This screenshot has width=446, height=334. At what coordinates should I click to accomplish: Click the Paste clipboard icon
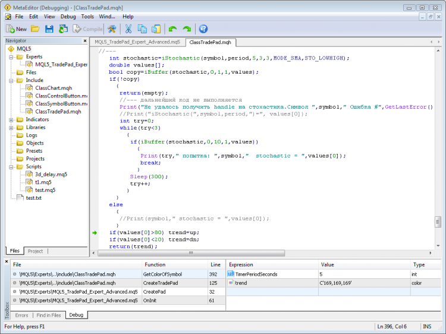(x=156, y=29)
